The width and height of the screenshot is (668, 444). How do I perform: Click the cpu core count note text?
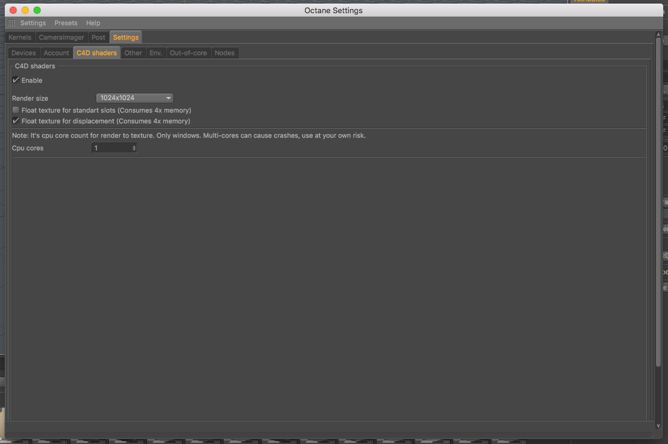pos(189,135)
